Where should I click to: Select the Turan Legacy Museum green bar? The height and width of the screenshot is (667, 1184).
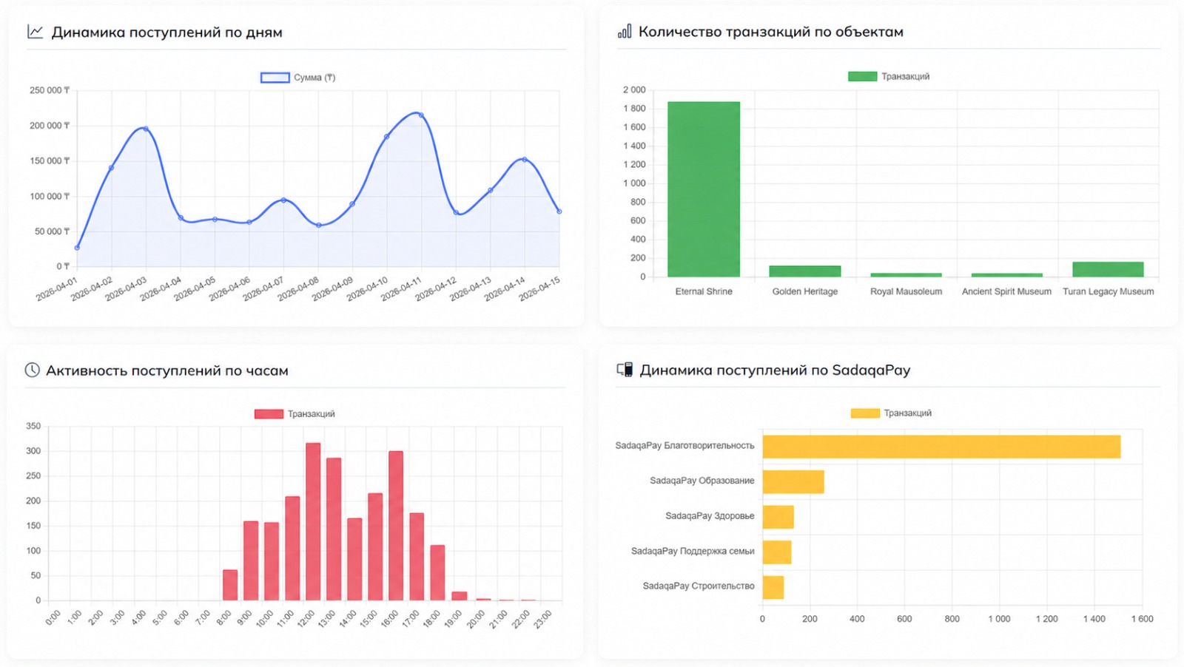tap(1108, 269)
